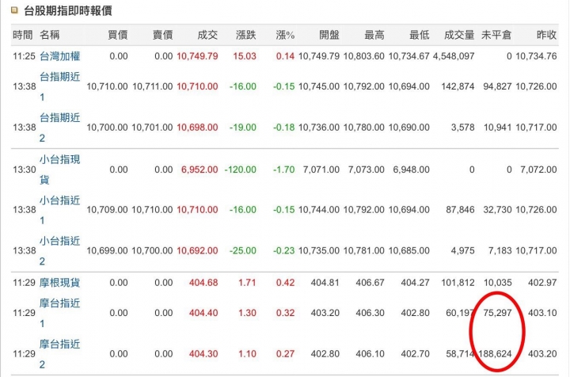Select the 摩台指近1 traded price 404.40
Image resolution: width=570 pixels, height=377 pixels.
coord(203,313)
